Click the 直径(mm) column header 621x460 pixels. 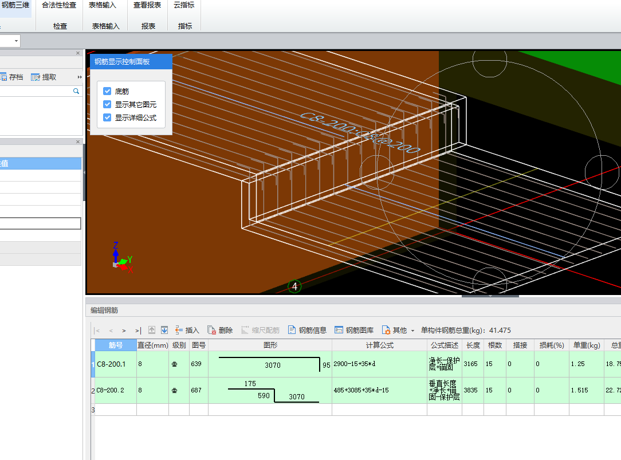point(153,345)
